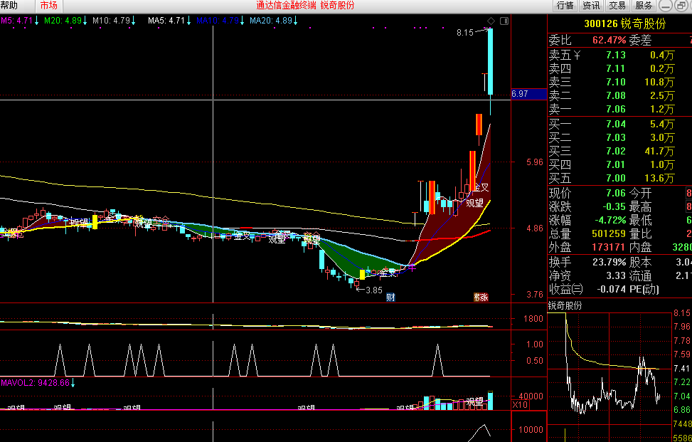Click the 卖一 price 7.06
The height and width of the screenshot is (442, 692).
[x=616, y=109]
